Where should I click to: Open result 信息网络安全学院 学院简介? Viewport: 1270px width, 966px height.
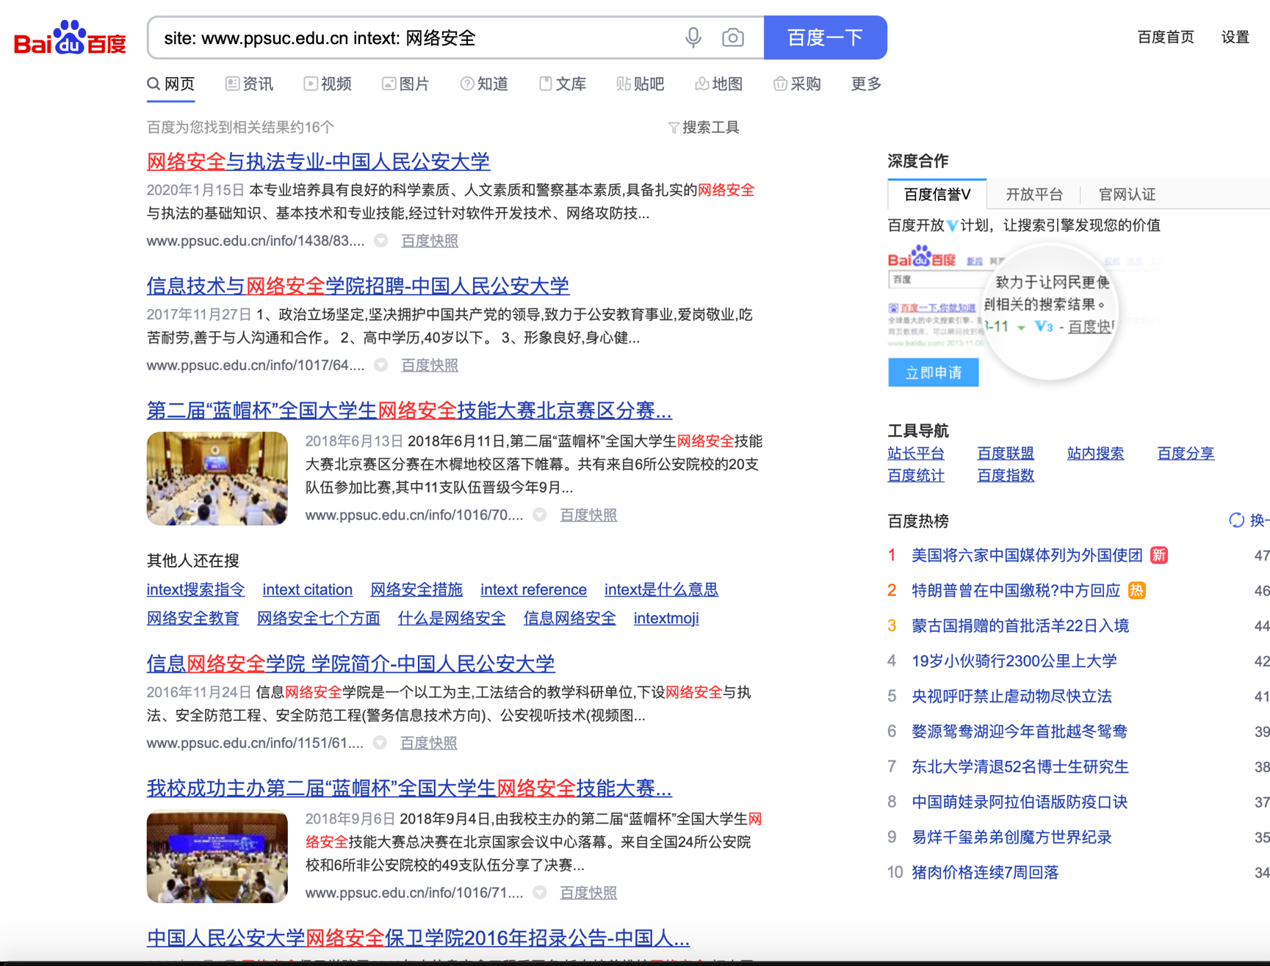pos(350,664)
